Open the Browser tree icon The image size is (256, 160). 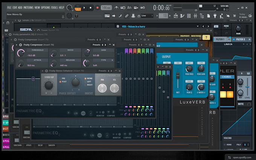coord(202,16)
